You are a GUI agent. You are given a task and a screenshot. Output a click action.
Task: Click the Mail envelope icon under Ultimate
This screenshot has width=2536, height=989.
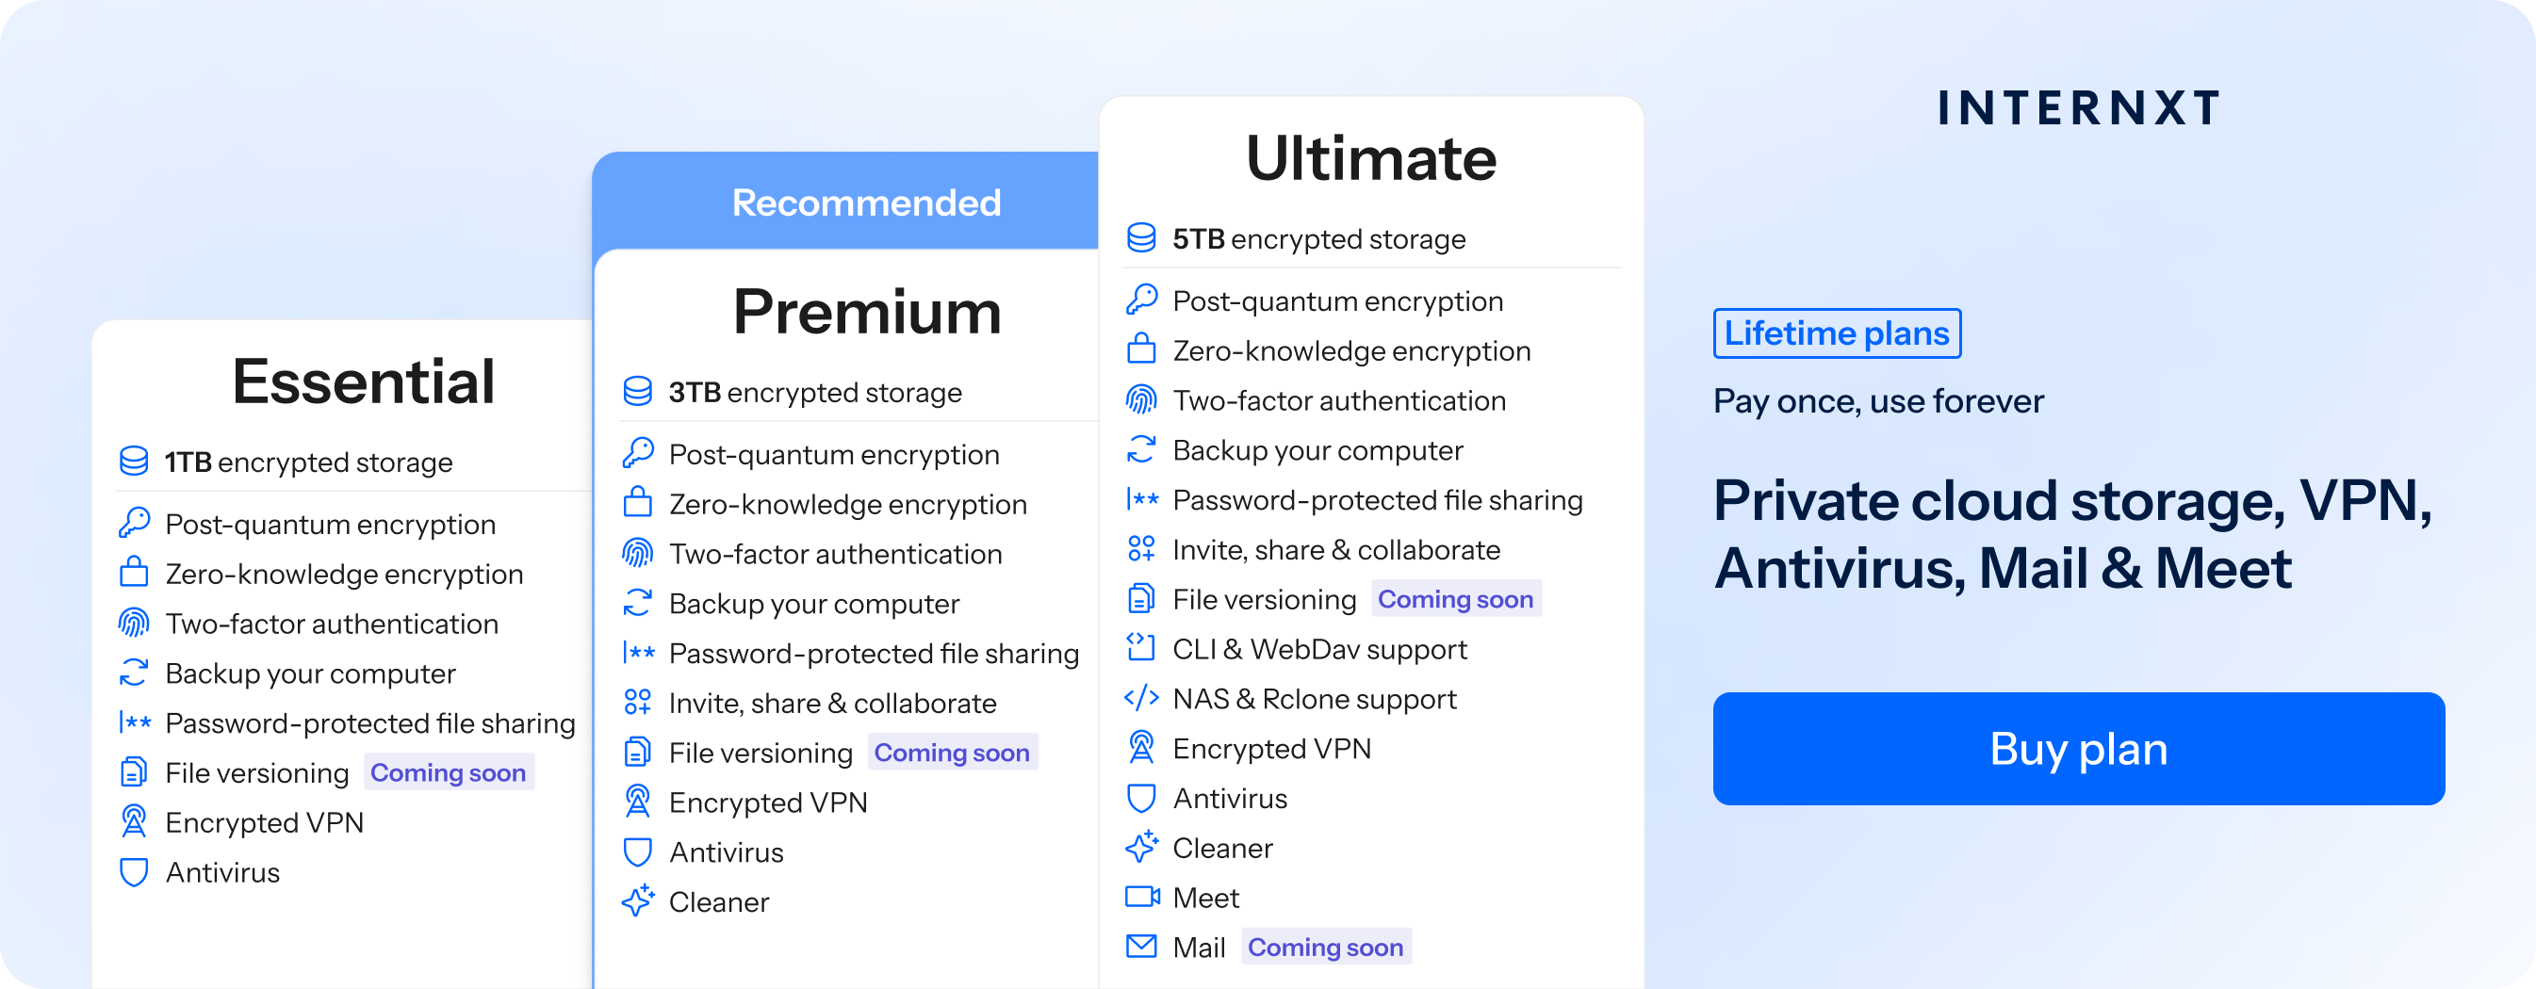click(x=1142, y=946)
